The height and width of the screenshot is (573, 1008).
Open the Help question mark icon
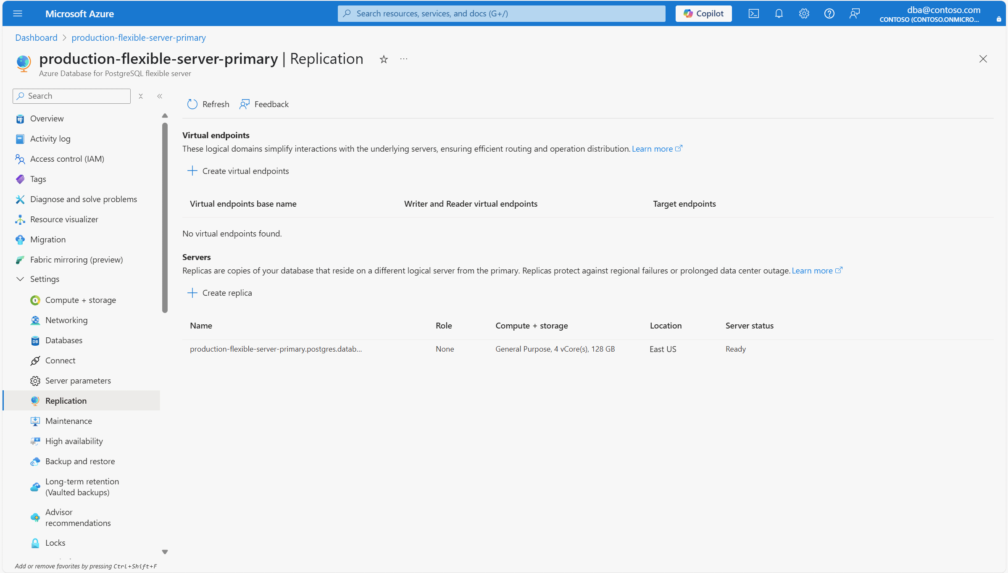pyautogui.click(x=829, y=13)
